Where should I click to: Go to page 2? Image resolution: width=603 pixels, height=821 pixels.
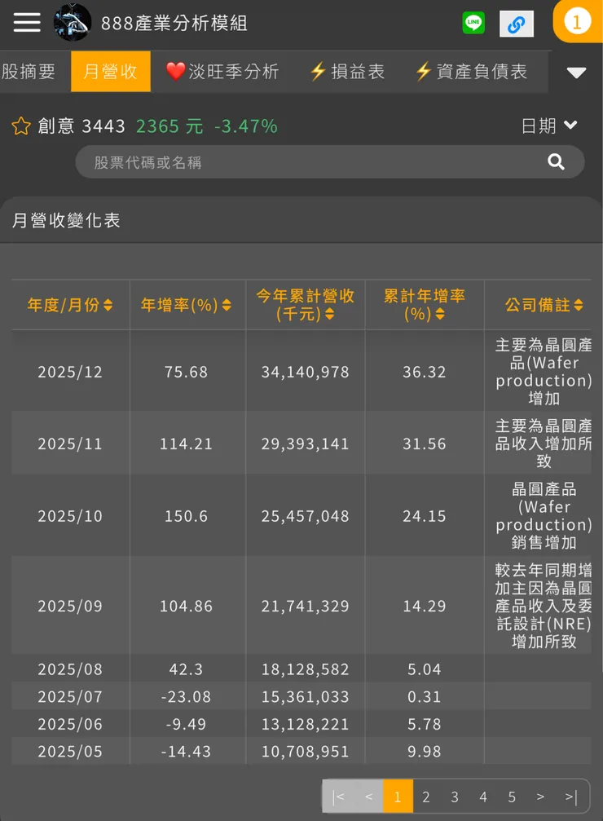426,797
